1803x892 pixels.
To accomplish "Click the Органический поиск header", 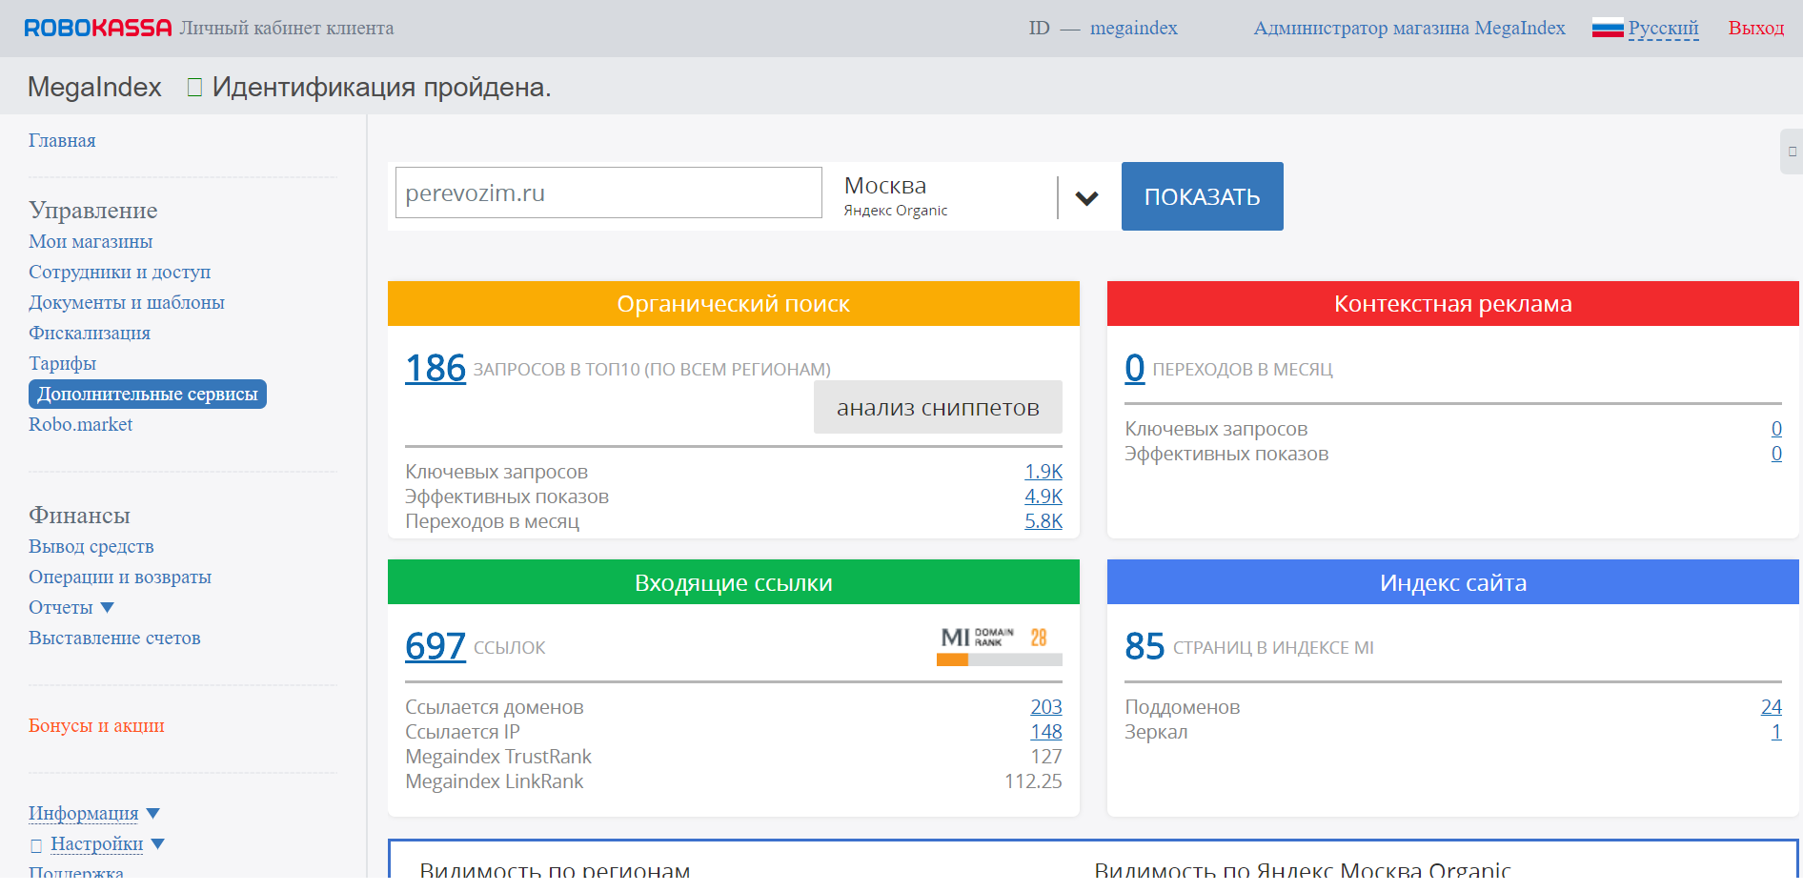I will click(x=734, y=304).
